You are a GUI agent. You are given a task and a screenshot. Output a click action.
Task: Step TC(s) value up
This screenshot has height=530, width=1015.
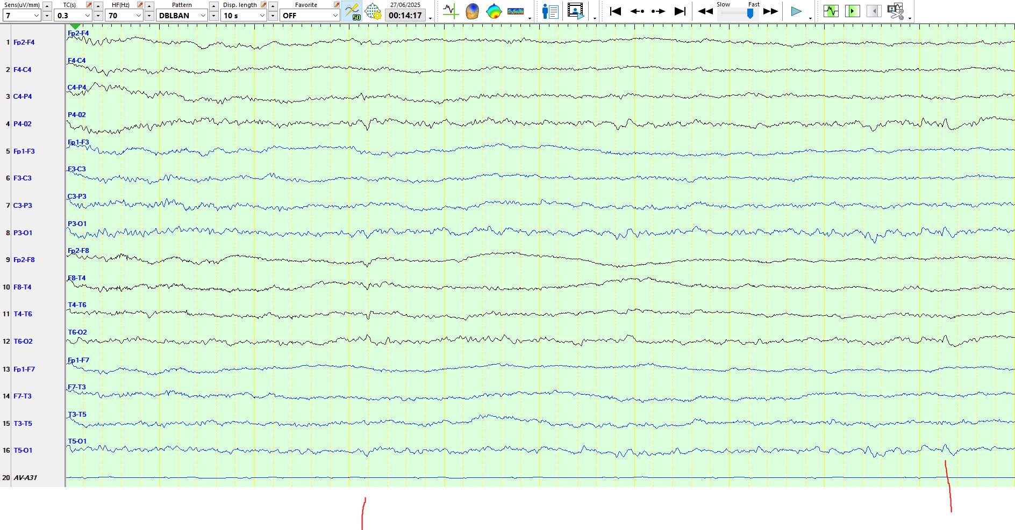point(98,6)
